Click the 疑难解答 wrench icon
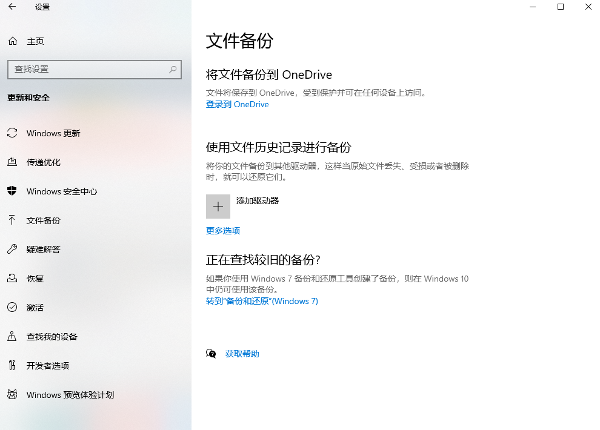Screen dimensions: 600x430 12,250
